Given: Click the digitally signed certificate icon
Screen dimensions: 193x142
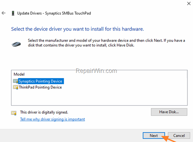Looking at the screenshot, I should point(14,113).
